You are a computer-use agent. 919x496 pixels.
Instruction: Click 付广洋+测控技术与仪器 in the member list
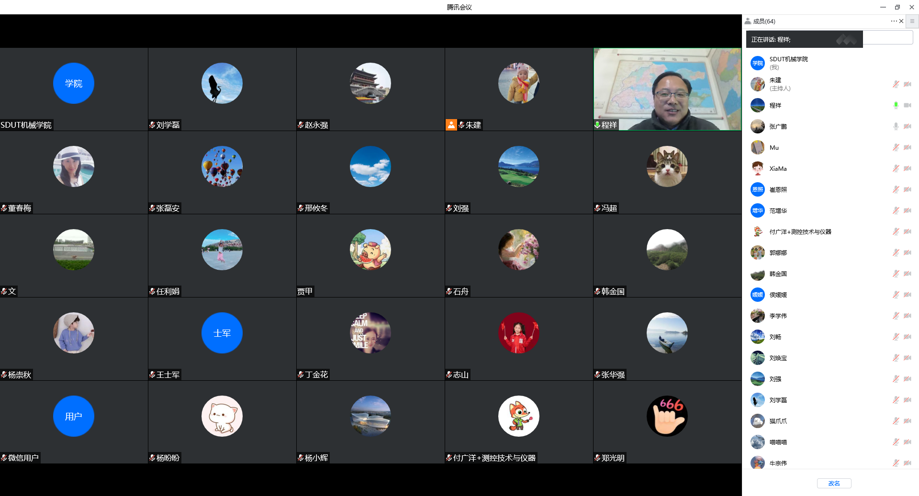click(800, 231)
